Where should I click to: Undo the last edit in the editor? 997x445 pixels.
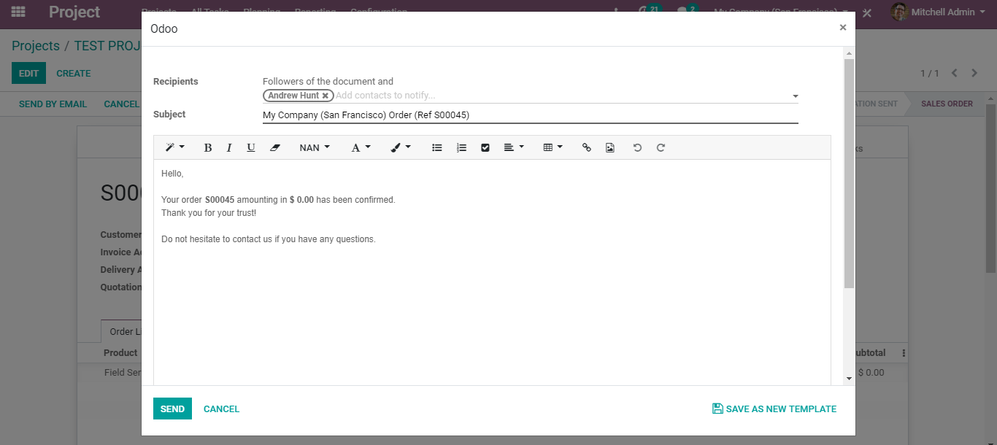[637, 147]
